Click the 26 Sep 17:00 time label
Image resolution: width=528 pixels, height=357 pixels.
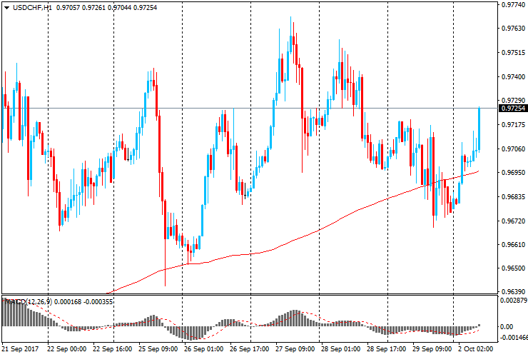(249, 348)
